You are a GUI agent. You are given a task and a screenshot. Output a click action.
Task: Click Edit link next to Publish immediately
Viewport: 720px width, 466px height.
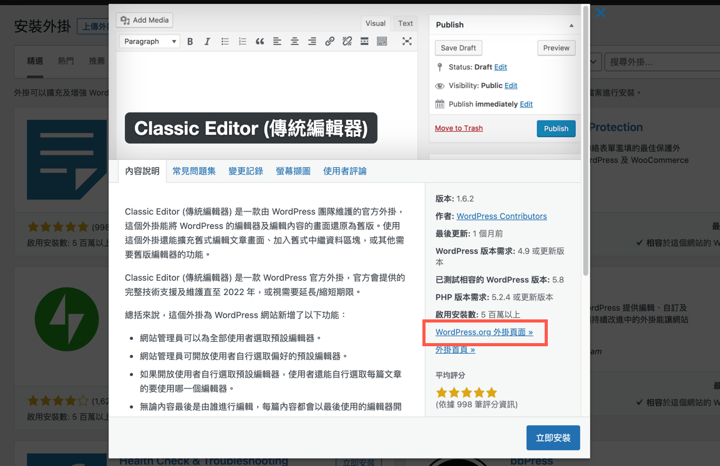coord(526,104)
